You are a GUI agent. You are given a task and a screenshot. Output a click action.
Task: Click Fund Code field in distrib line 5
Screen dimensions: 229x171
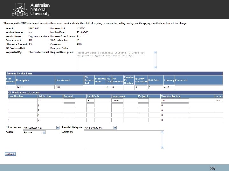tap(91, 120)
